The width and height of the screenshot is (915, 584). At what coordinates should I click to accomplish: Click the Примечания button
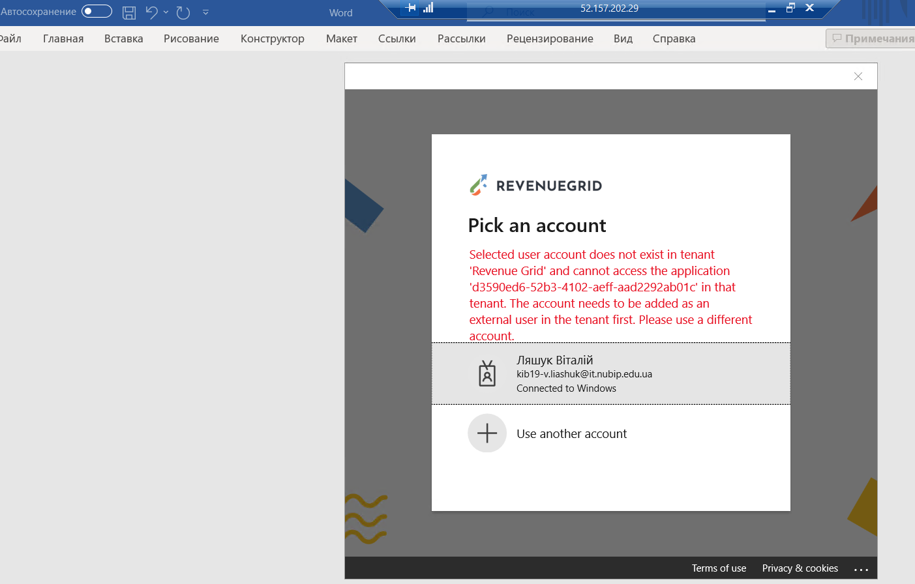(874, 38)
